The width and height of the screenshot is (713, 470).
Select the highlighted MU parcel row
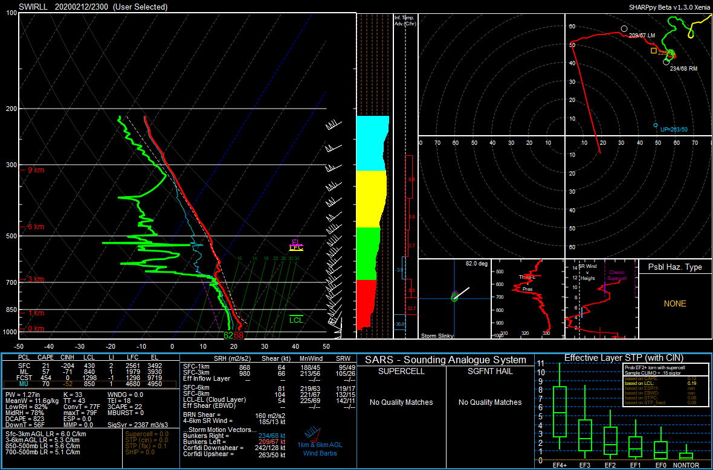90,384
